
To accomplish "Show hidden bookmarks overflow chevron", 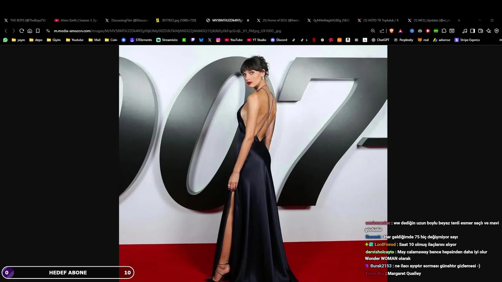I will (500, 40).
